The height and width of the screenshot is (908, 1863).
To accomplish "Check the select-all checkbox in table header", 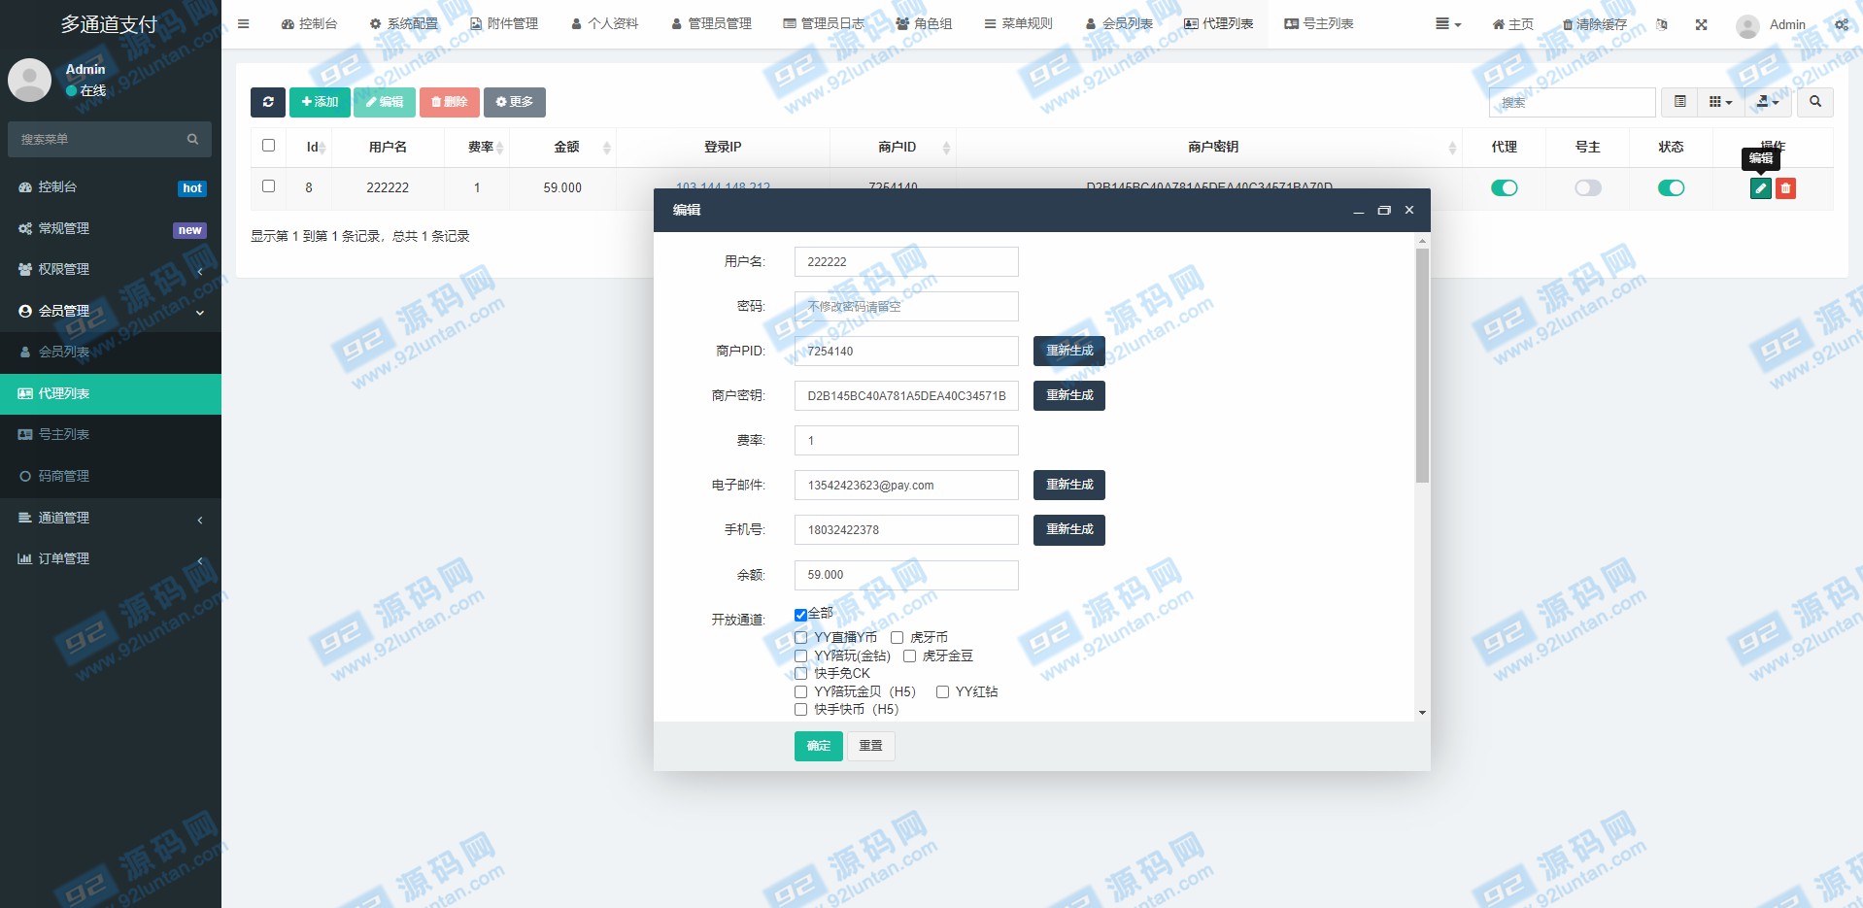I will (x=269, y=146).
